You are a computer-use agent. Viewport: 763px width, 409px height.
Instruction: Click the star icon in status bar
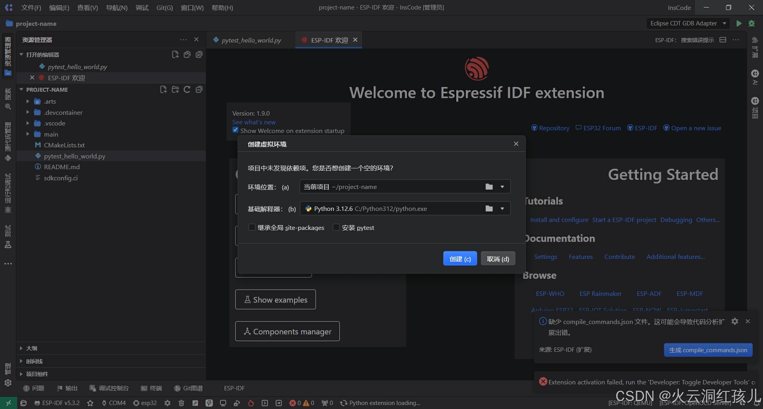(x=90, y=403)
